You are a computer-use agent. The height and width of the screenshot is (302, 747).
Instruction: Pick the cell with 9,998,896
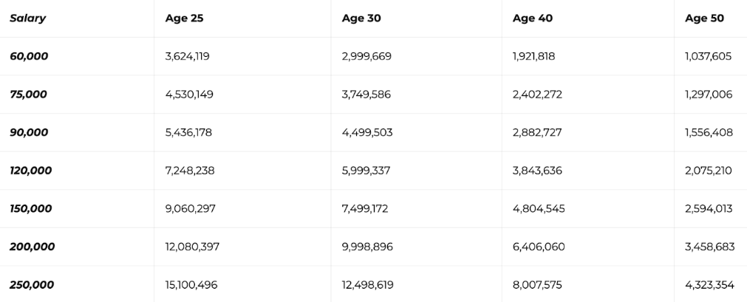click(367, 247)
